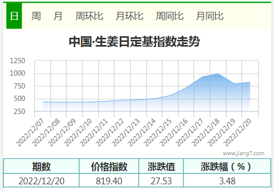
Task: Click the 2022/12/19 x-axis label
Action: click(x=221, y=133)
